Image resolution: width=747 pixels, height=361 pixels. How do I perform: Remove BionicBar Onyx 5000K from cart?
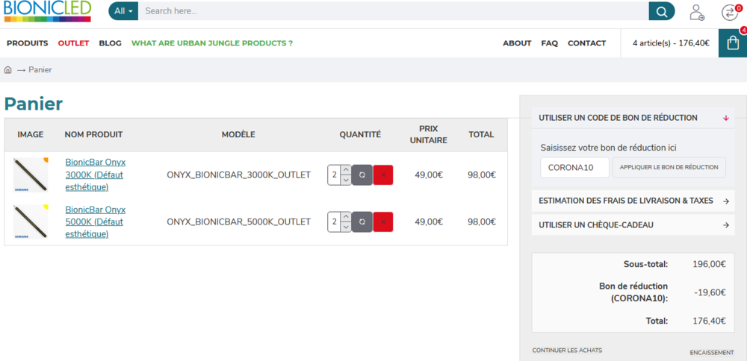pos(383,222)
